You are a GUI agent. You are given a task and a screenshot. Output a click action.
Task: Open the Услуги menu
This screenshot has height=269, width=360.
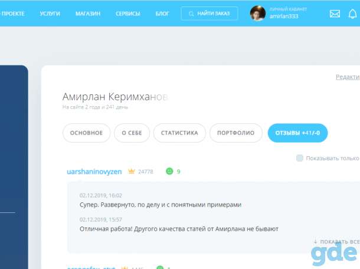tap(50, 14)
